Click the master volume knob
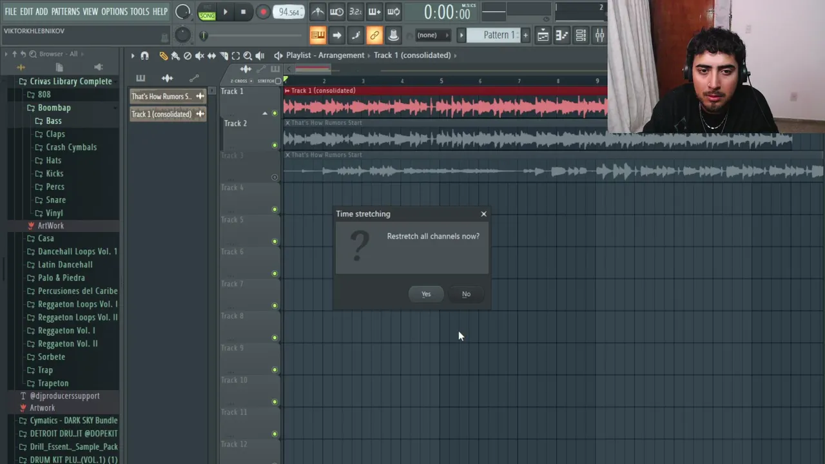This screenshot has width=825, height=464. click(x=183, y=12)
